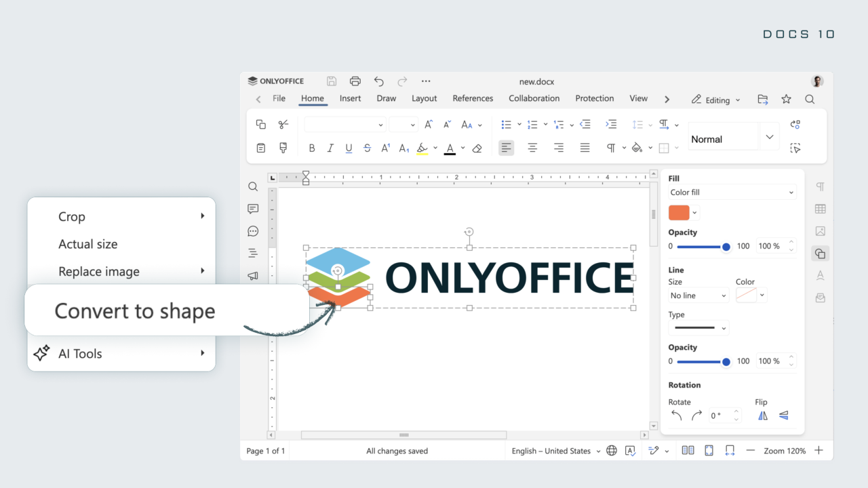Click the Copy icon in the ribbon
The width and height of the screenshot is (868, 488).
[x=261, y=125]
